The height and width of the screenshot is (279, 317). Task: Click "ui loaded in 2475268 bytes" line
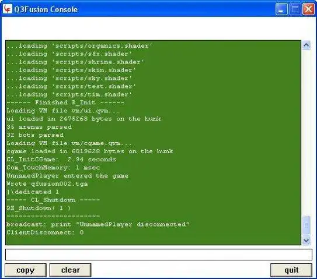click(x=83, y=119)
